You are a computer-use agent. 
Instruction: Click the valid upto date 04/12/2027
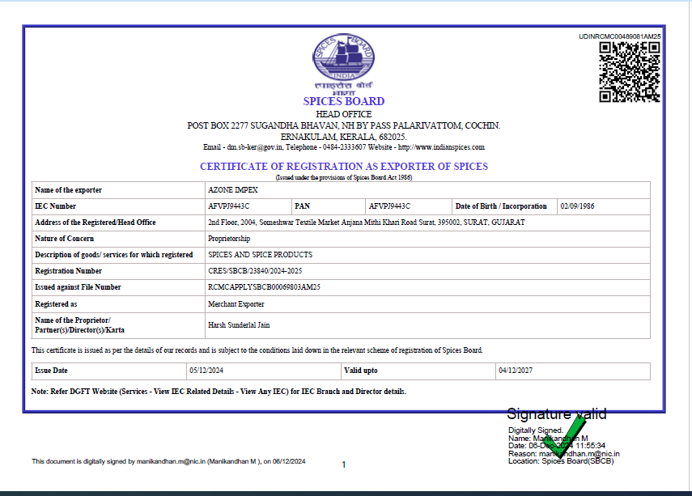coord(516,371)
